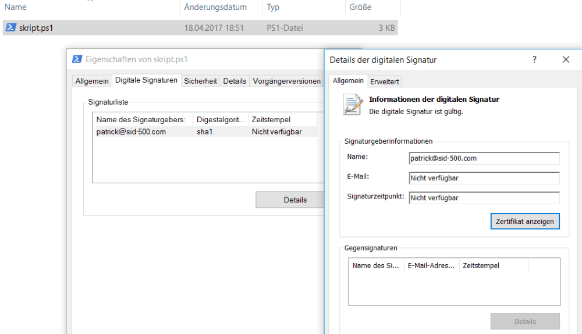Open the Erweitert tab in signature details
This screenshot has height=334, width=582.
385,81
